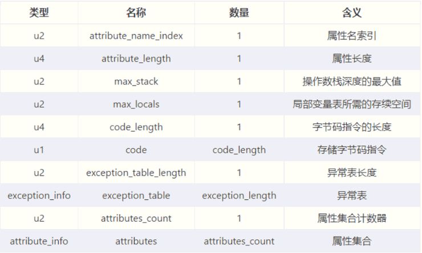Select the 属性集合计数器 cell
Image resolution: width=422 pixels, height=253 pixels.
tap(352, 219)
